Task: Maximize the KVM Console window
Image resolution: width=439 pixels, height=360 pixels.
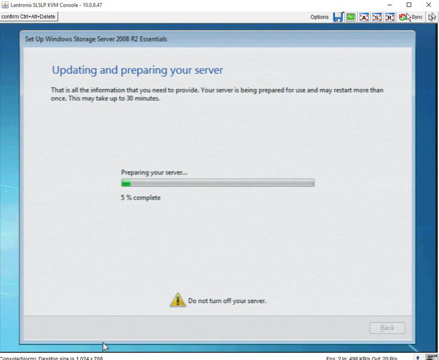Action: point(409,5)
